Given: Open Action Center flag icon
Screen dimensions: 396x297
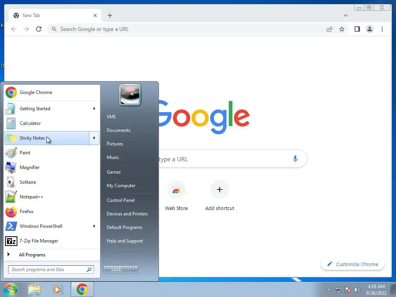Looking at the screenshot, I should [x=348, y=290].
